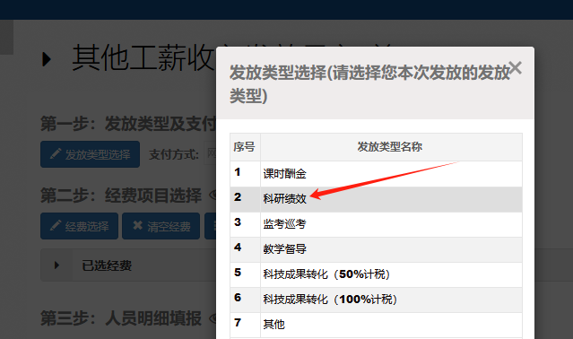
Task: Close the 发放类型选择 dialog
Action: click(x=516, y=68)
